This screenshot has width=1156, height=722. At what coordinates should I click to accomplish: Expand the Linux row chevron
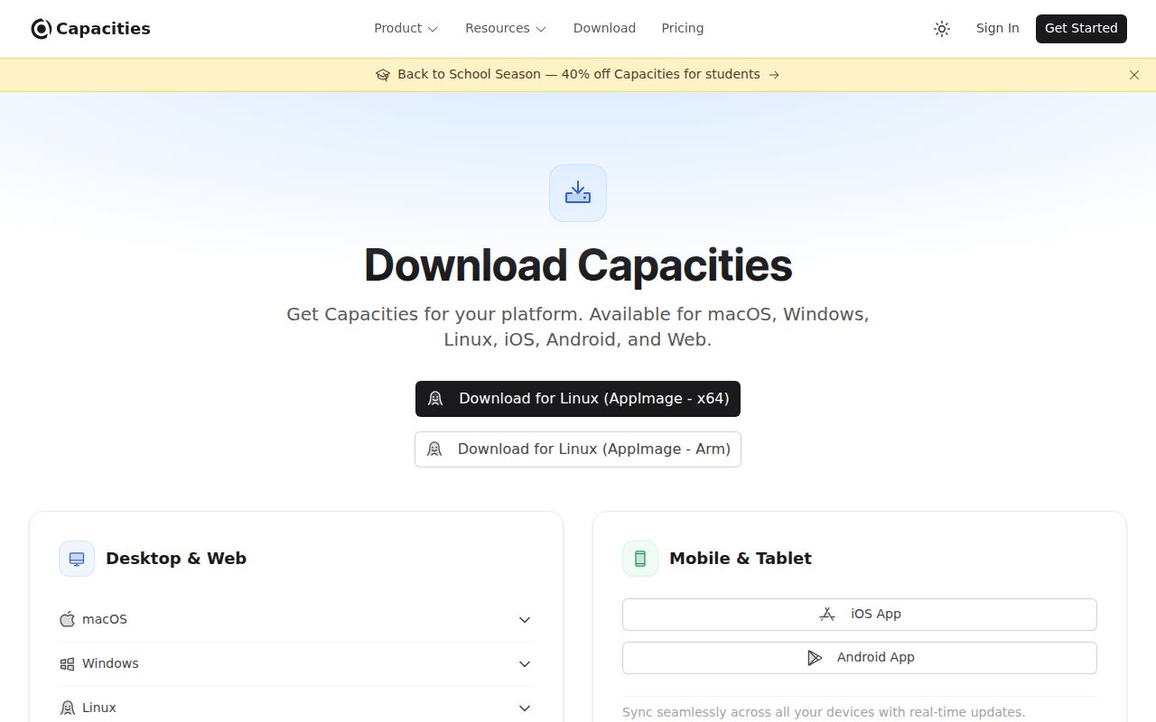coord(525,708)
